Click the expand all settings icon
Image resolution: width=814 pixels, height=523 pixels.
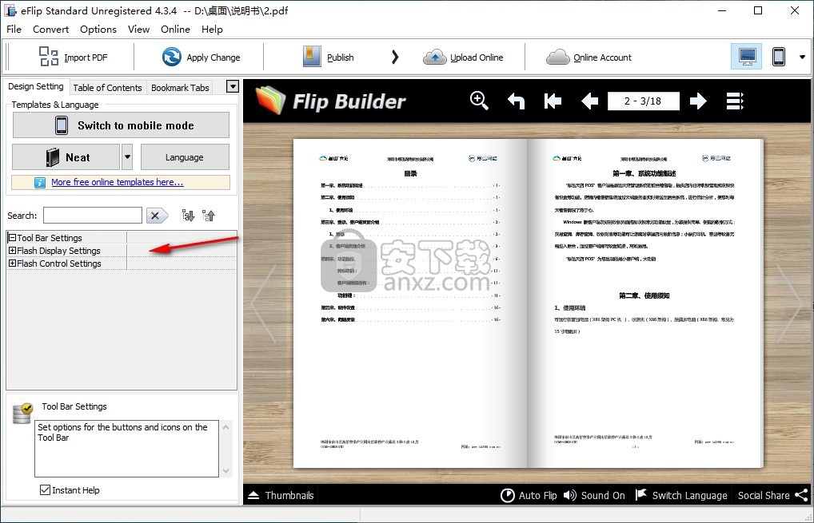(x=188, y=215)
